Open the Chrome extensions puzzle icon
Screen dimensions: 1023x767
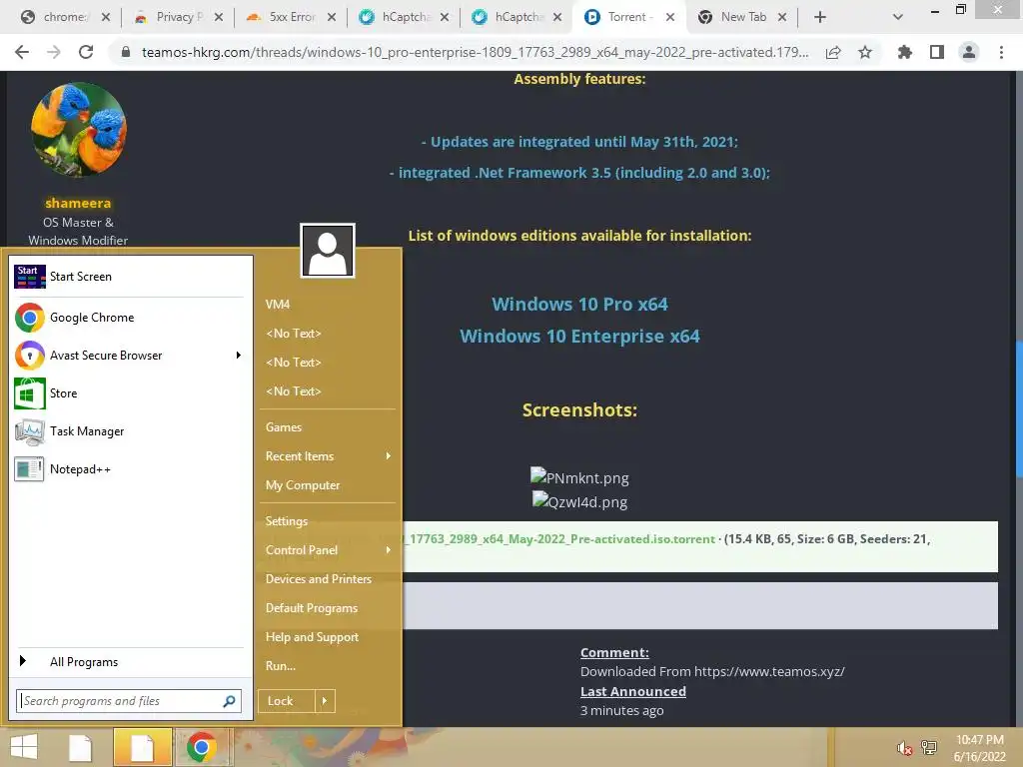pyautogui.click(x=904, y=52)
